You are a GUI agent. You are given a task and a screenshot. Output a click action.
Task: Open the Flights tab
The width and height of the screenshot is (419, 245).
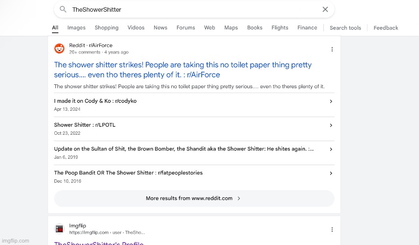point(280,28)
